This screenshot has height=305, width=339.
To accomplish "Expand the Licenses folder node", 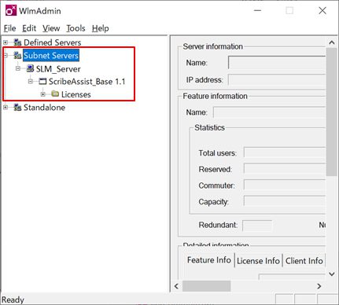I will point(43,94).
